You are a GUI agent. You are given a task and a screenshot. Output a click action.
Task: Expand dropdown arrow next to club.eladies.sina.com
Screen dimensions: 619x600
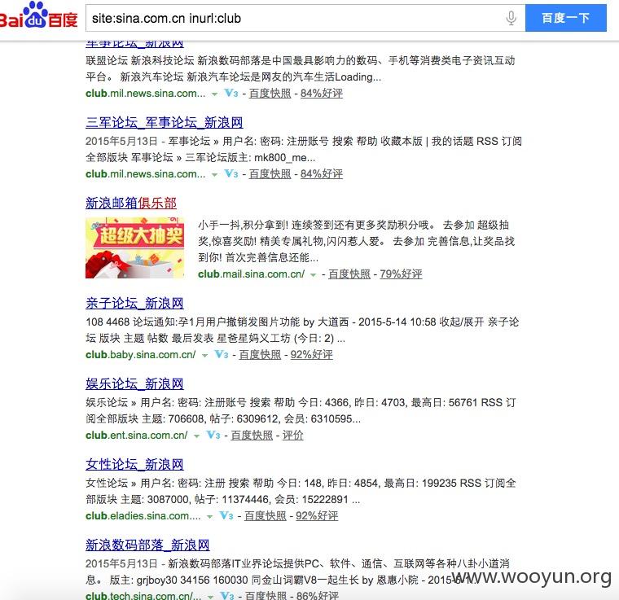[209, 516]
